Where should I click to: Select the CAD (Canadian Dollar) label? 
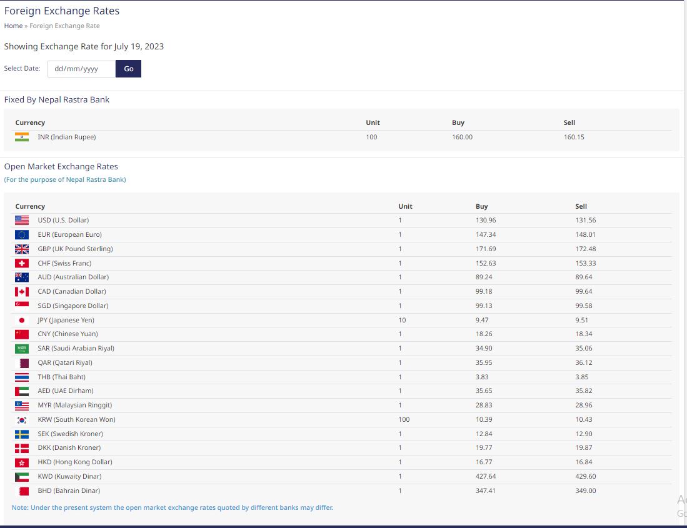72,292
